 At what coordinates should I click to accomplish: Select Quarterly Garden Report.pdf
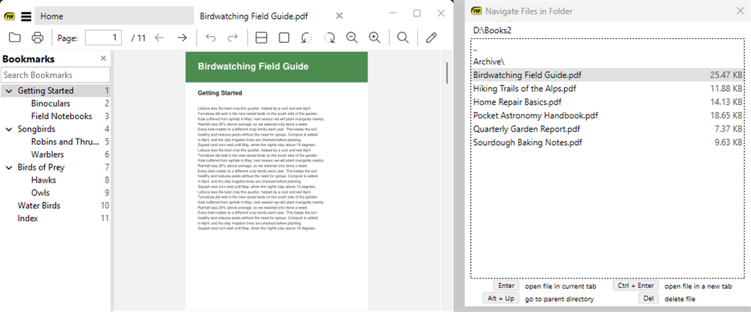607,129
